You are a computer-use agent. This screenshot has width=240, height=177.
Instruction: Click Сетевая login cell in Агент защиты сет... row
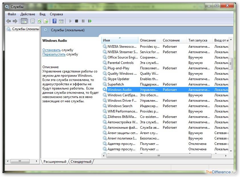[x=221, y=133]
